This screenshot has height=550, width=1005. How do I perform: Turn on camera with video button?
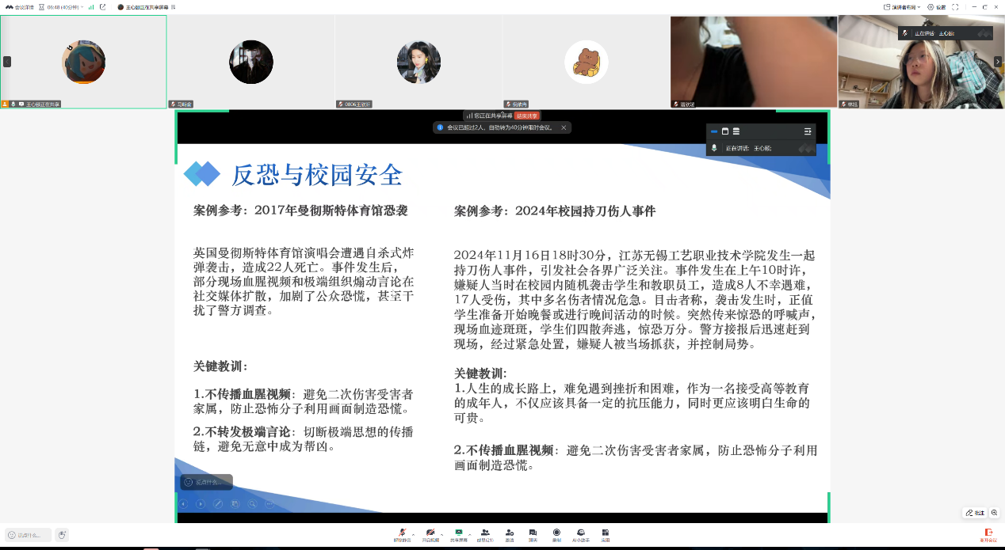point(430,533)
